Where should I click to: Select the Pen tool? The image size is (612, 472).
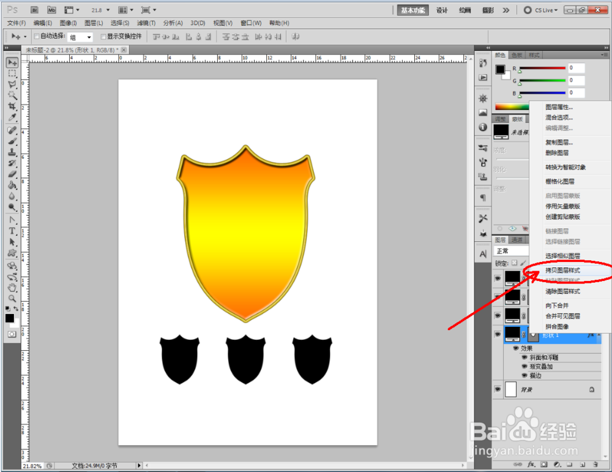tap(12, 220)
